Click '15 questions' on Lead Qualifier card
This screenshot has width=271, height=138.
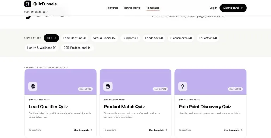point(35,130)
